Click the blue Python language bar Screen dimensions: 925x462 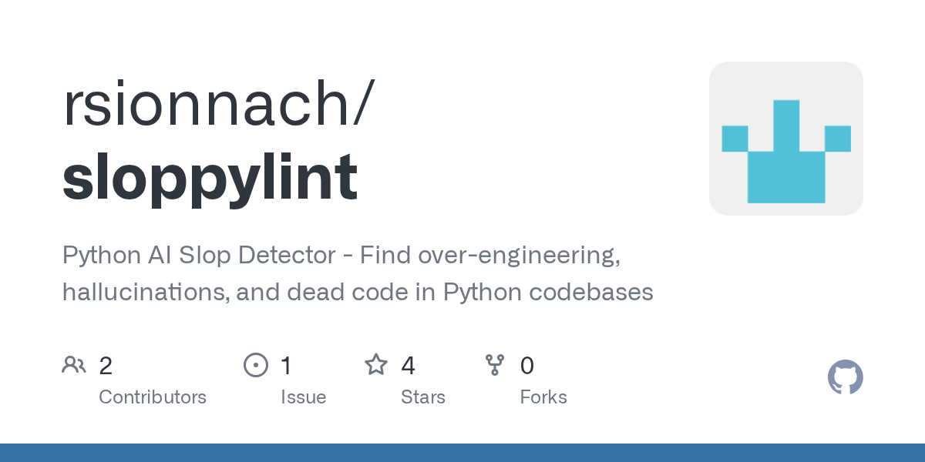click(x=462, y=453)
